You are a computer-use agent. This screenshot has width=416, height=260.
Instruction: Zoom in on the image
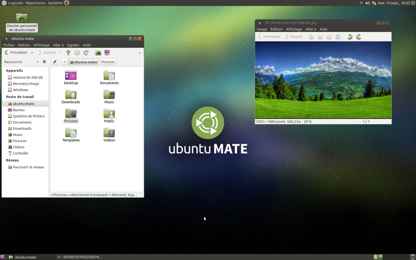click(311, 37)
